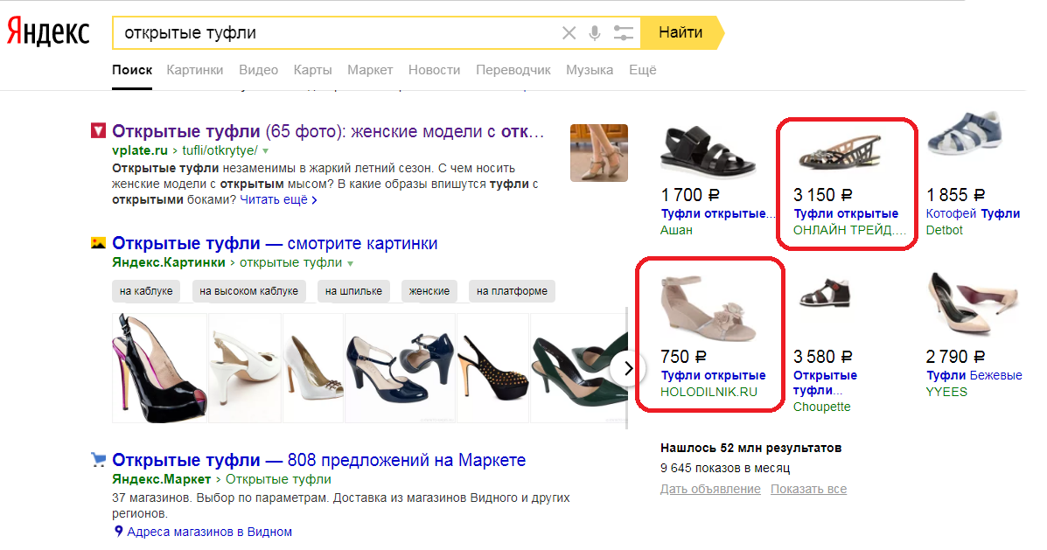Open Choupette Открытые туфли offer
This screenshot has height=550, width=1047.
826,382
